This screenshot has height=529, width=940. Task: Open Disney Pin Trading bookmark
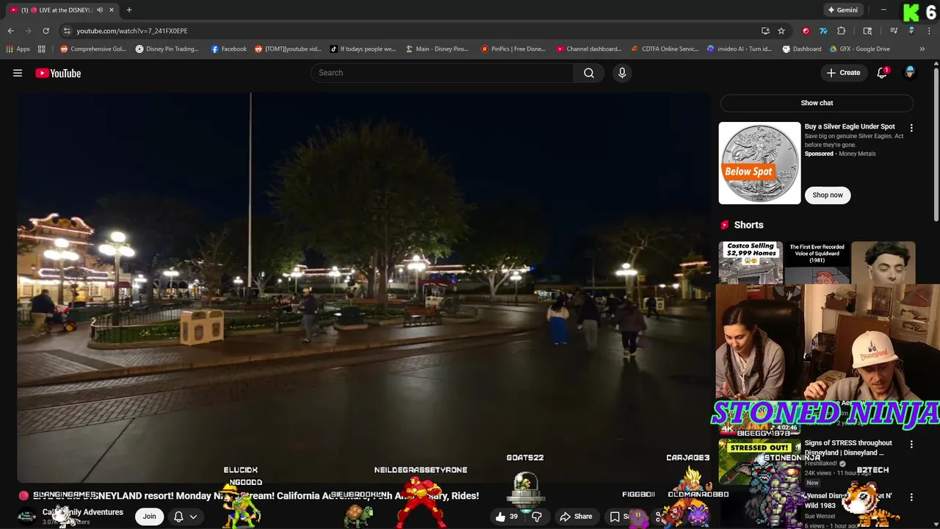click(167, 49)
